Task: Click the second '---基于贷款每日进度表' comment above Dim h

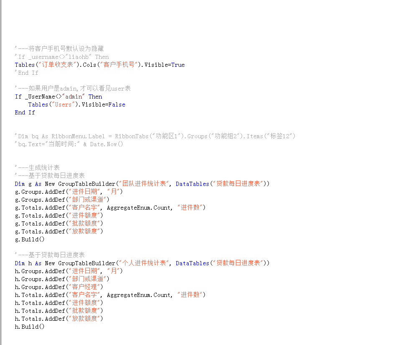Action: (x=50, y=255)
